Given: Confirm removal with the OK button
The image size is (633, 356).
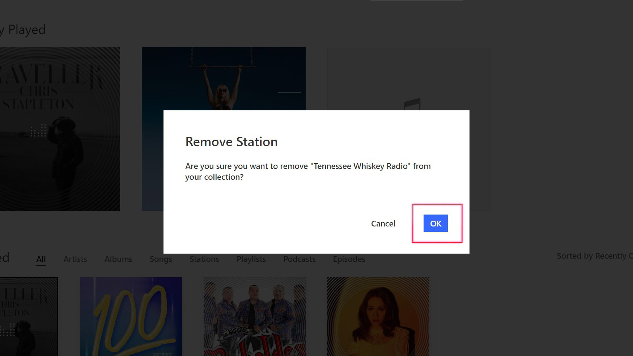Looking at the screenshot, I should pos(436,223).
